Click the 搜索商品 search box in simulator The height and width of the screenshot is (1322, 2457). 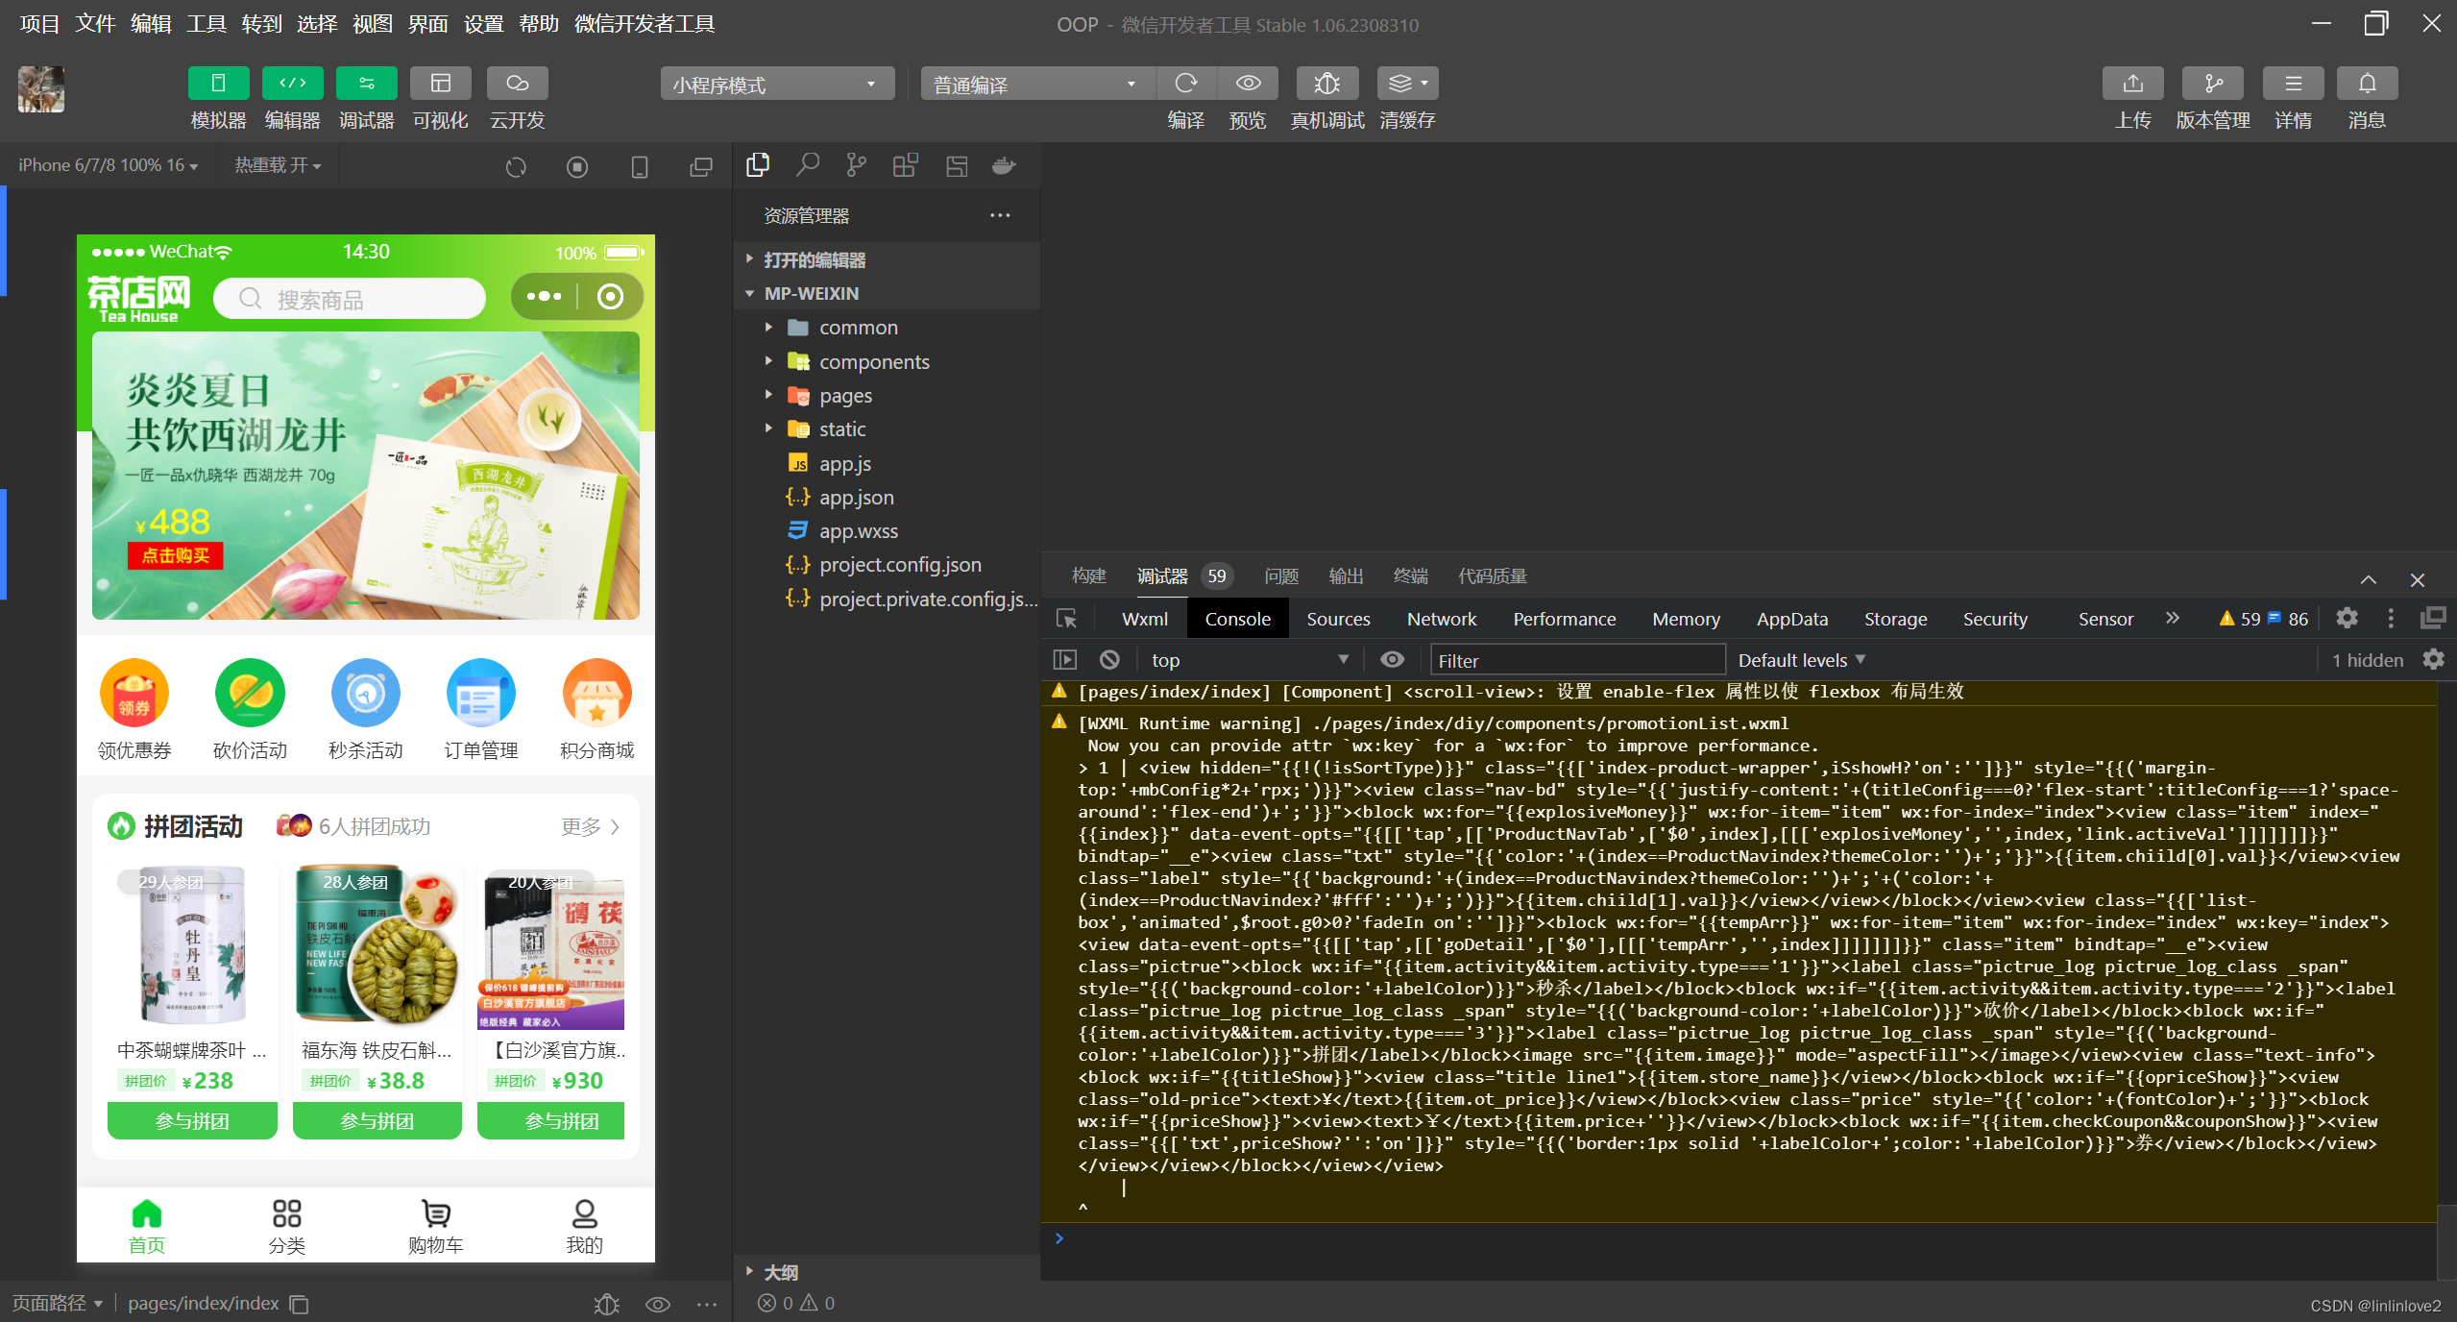350,299
